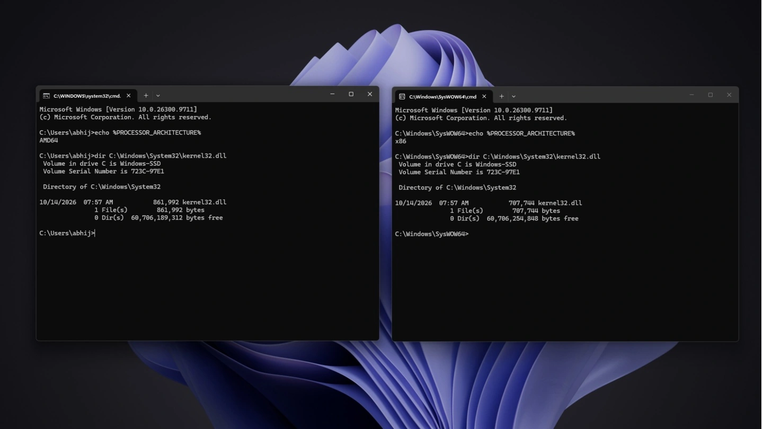Close the left terminal window

pos(370,94)
